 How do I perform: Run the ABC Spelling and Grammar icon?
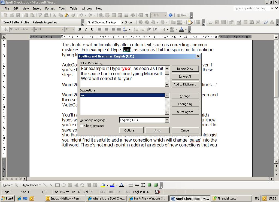(40, 15)
